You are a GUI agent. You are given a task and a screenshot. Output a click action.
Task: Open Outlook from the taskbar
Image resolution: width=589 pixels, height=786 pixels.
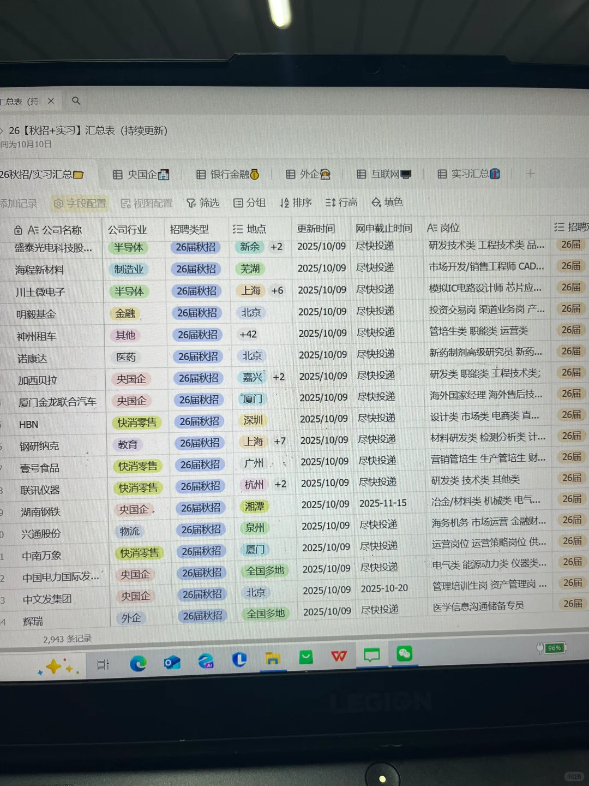[172, 662]
